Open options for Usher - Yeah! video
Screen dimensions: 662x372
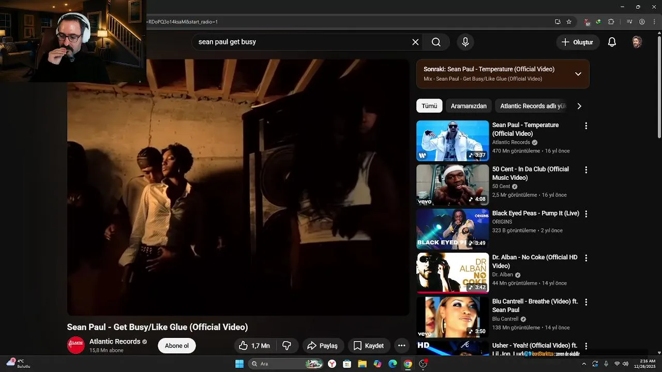pos(586,346)
